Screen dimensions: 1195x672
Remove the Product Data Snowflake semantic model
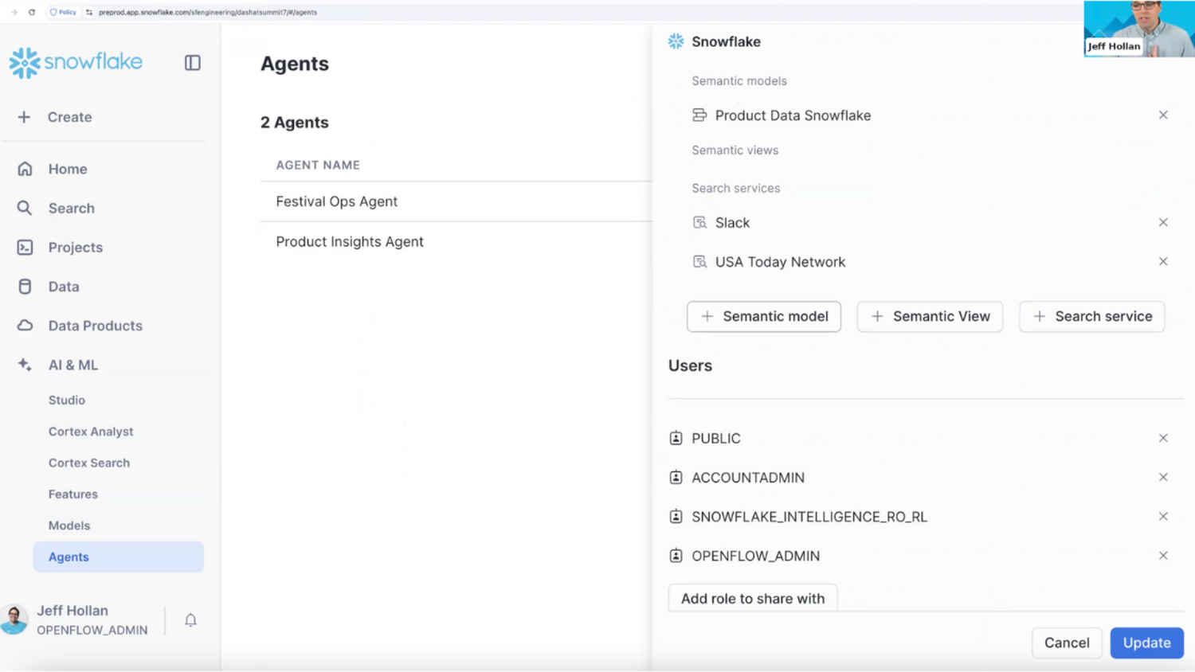click(x=1163, y=115)
